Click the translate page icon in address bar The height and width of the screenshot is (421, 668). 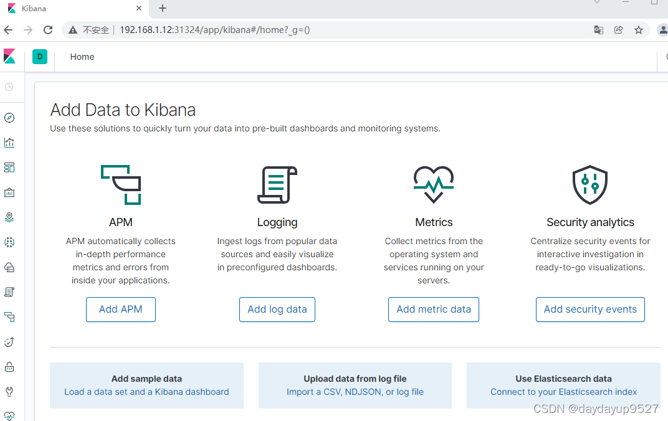(599, 30)
